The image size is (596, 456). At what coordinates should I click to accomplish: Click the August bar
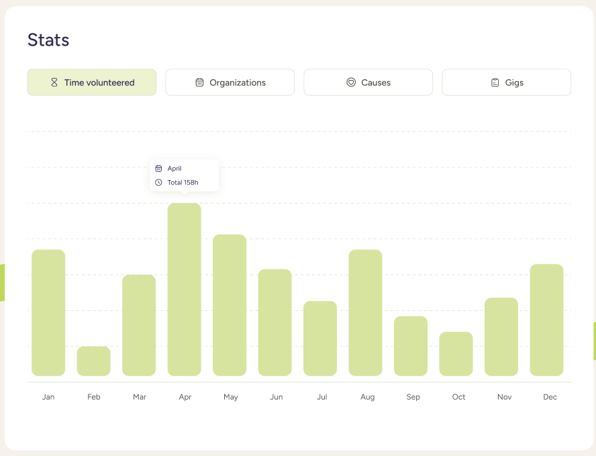[365, 312]
